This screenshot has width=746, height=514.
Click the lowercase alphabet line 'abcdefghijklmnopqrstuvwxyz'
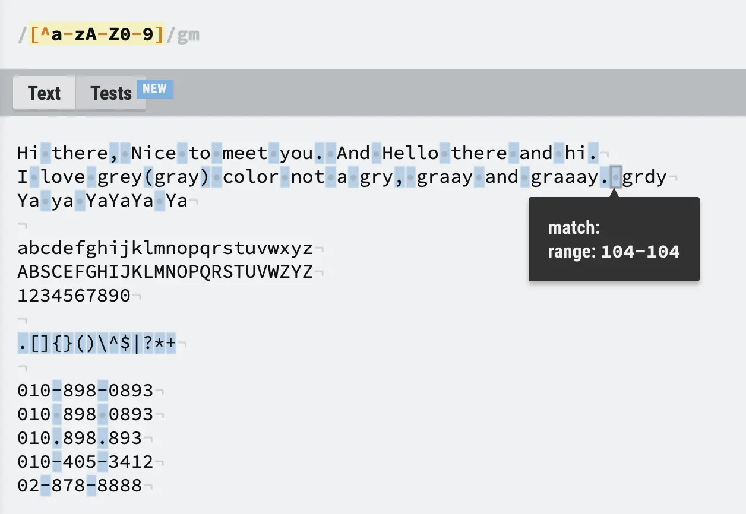tap(165, 248)
